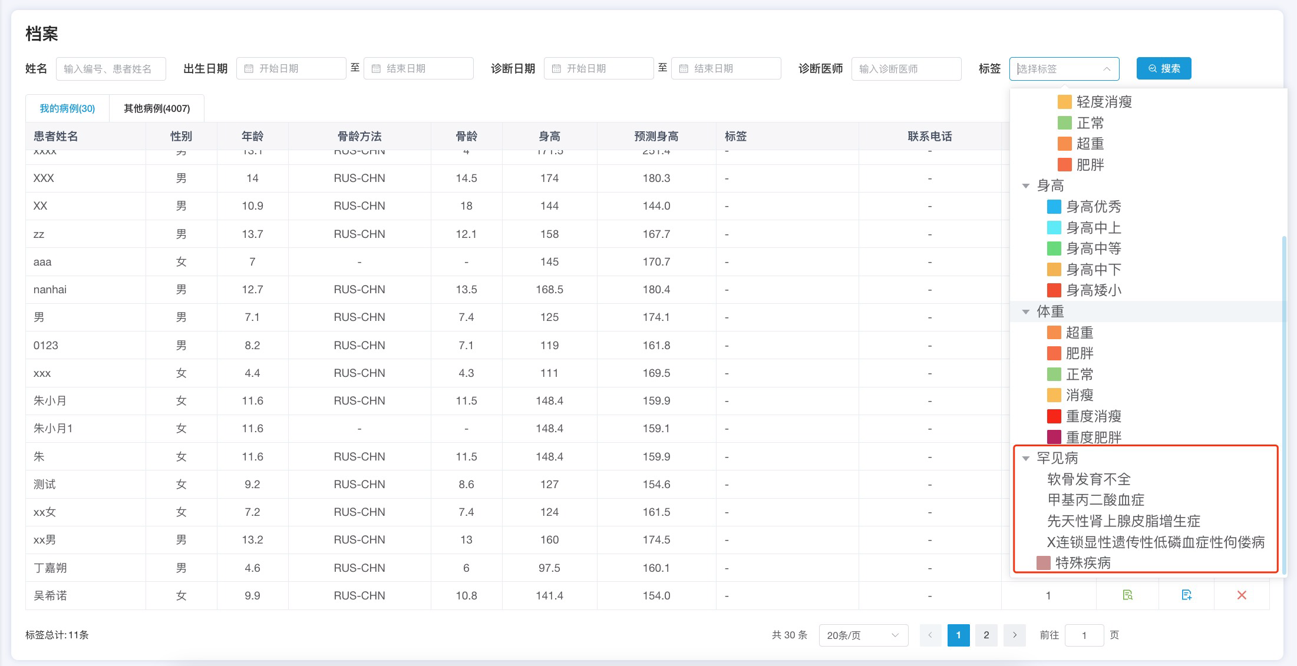Click patient name 0123
The width and height of the screenshot is (1297, 666).
pos(46,346)
